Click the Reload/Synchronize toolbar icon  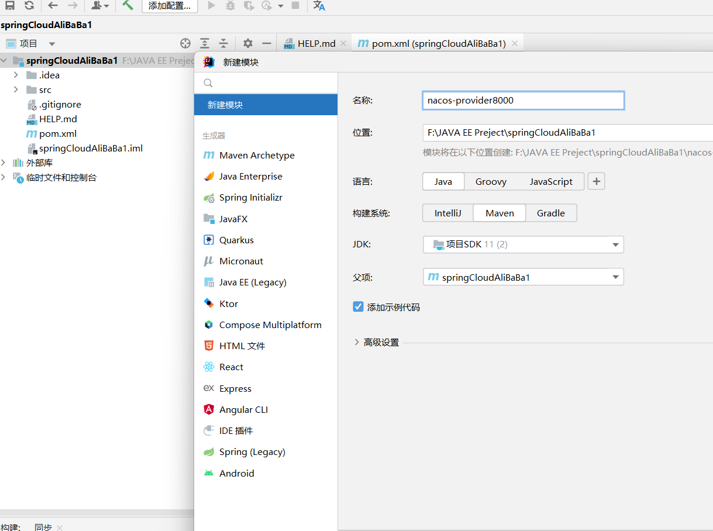(29, 5)
